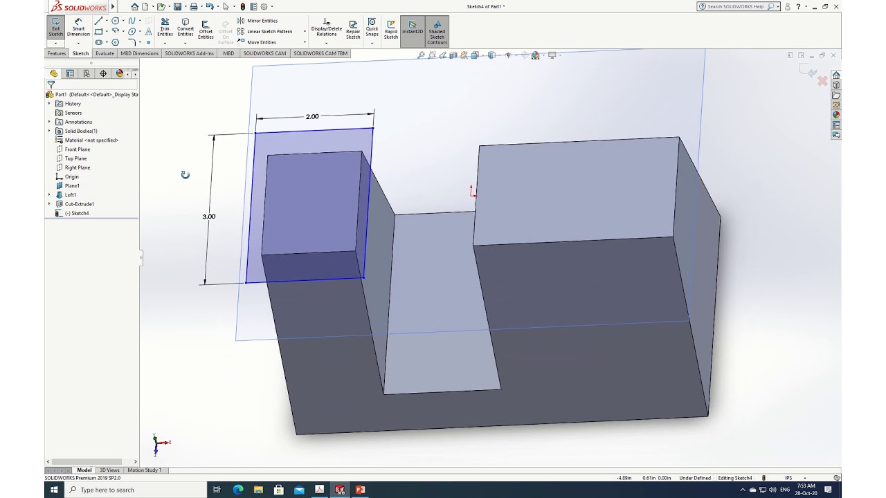Open the dropdown under Smart Dimension
This screenshot has height=498, width=886.
point(78,43)
